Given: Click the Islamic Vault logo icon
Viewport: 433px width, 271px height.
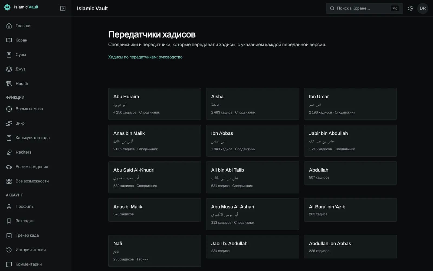Looking at the screenshot, I should (x=7, y=7).
